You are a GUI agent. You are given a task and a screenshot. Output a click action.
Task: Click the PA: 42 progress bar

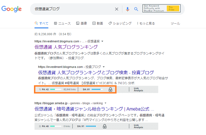pos(56,89)
